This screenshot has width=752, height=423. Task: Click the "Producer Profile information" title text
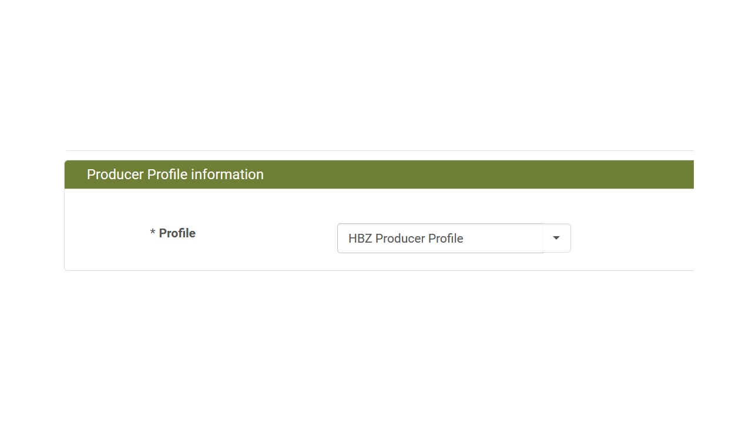tap(175, 174)
